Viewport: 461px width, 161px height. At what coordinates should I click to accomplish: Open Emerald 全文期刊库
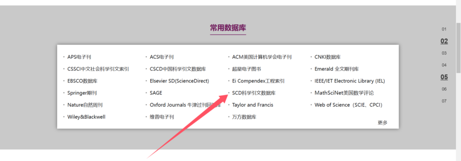coord(336,69)
